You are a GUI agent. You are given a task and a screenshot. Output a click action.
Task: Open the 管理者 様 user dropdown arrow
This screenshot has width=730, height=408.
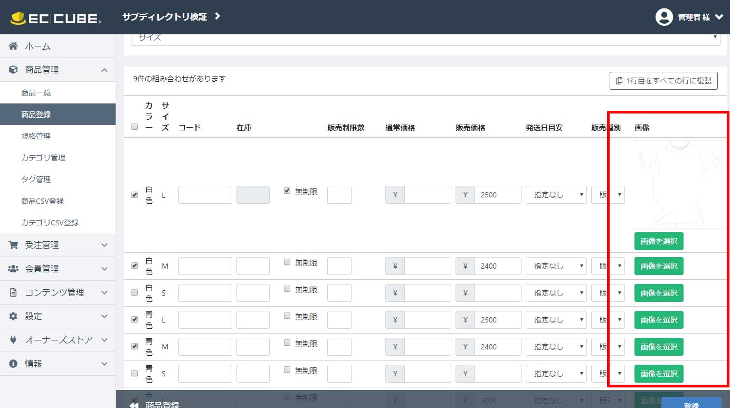[719, 17]
